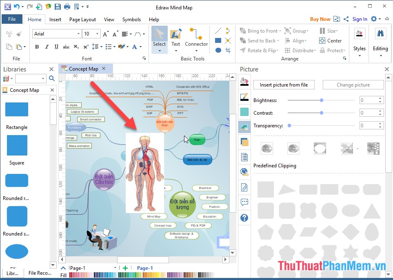The image size is (393, 280).
Task: Open the Hyperlink panel icon
Action: click(x=244, y=173)
